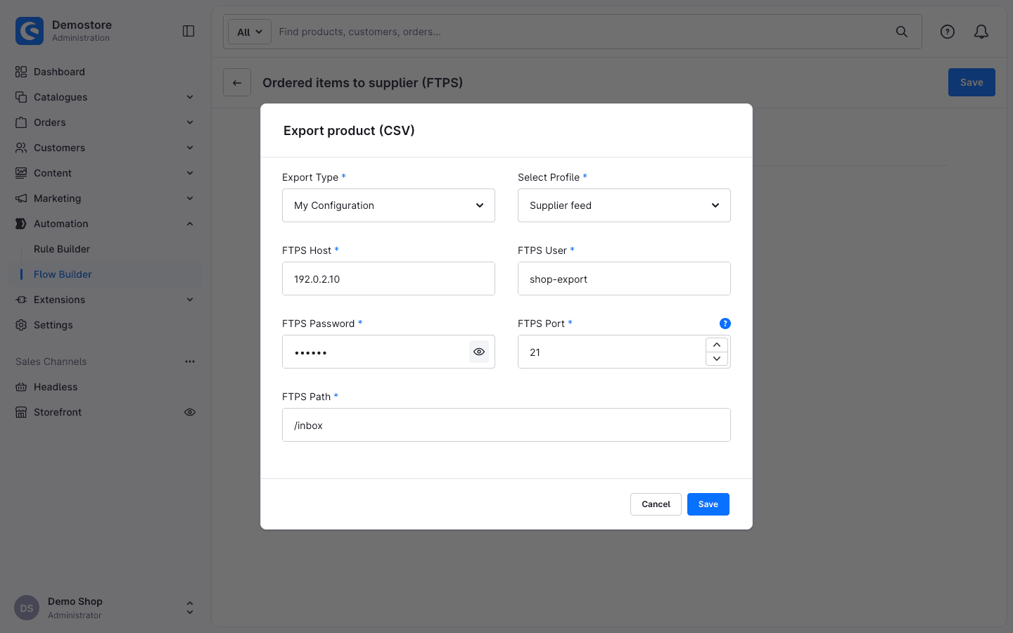Show FTPS password with eye toggle

479,352
